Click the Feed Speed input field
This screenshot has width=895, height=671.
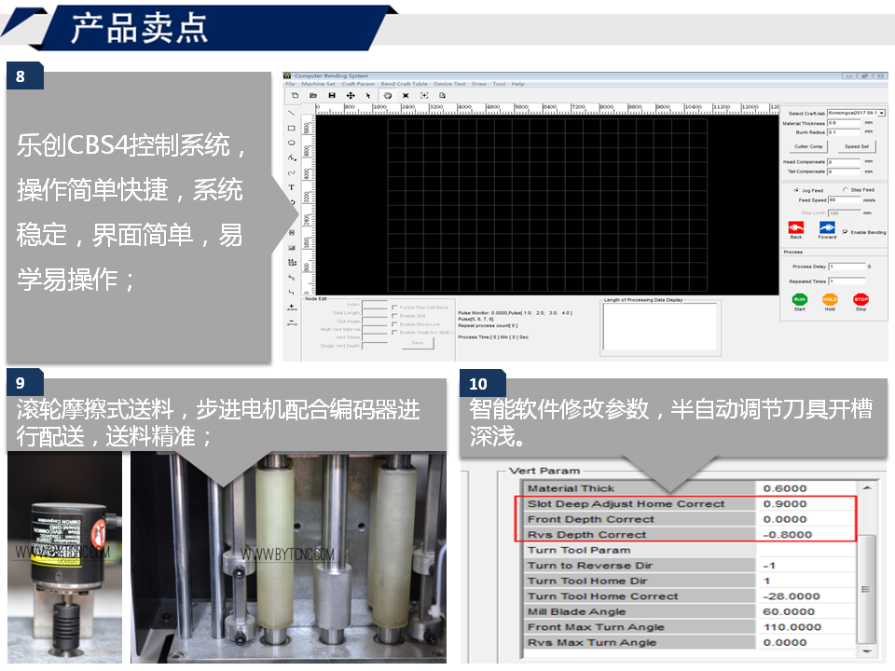[x=844, y=199]
